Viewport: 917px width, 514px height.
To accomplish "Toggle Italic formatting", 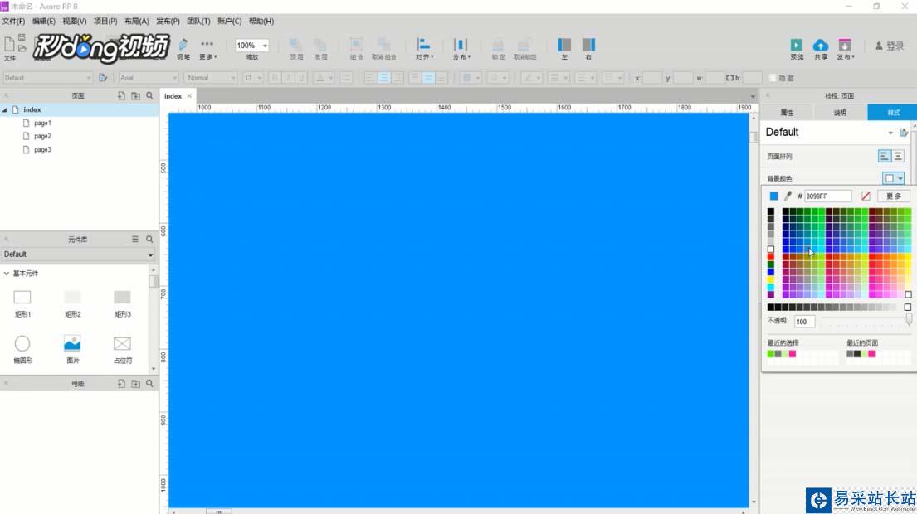I will tap(288, 78).
